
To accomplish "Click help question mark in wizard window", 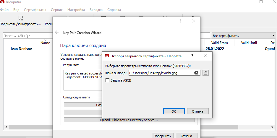I will click(x=180, y=21).
